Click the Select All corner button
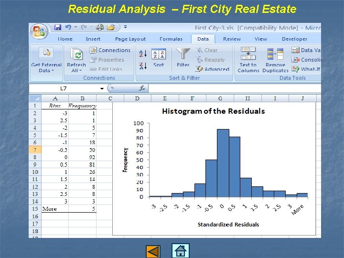Viewport: 344px width, 258px height. pos(35,98)
